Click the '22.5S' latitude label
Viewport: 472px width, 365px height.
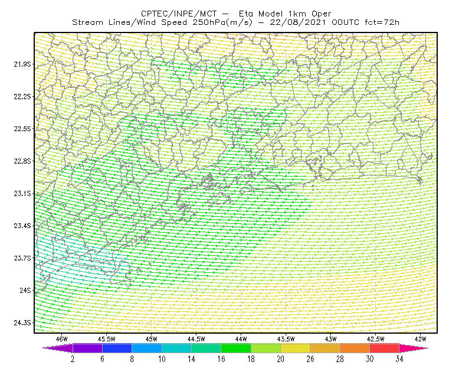pyautogui.click(x=22, y=129)
